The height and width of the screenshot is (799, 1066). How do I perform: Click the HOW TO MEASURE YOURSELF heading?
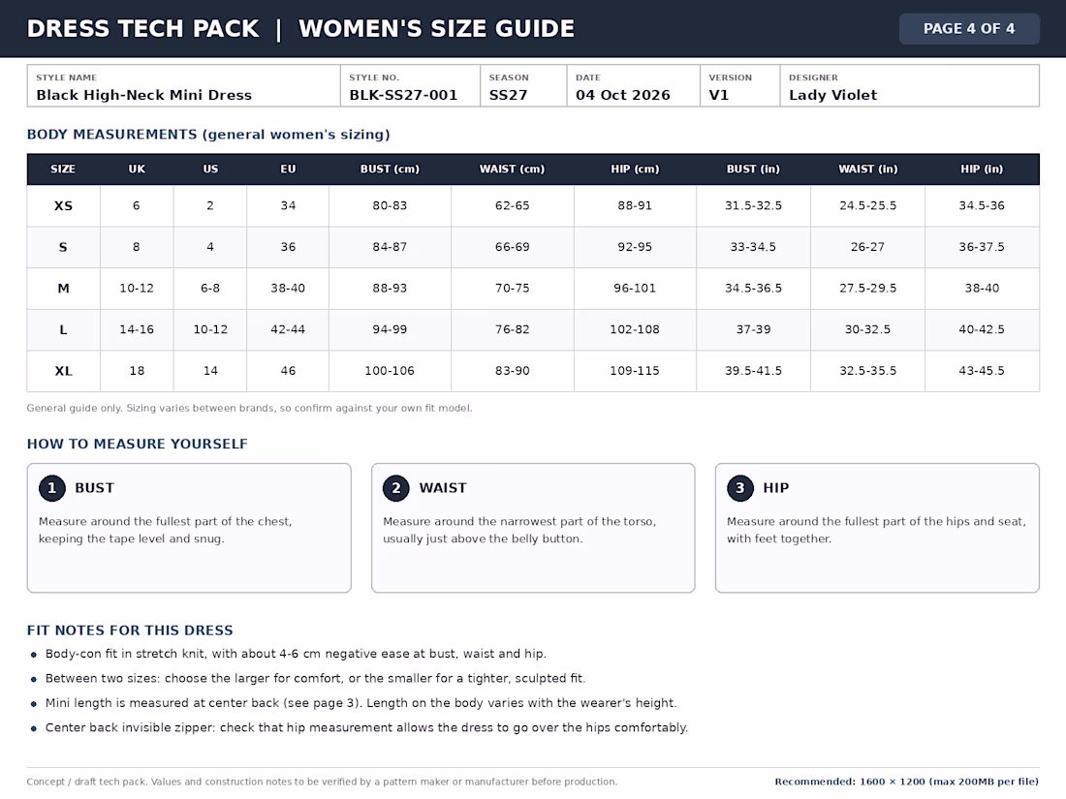(x=138, y=444)
